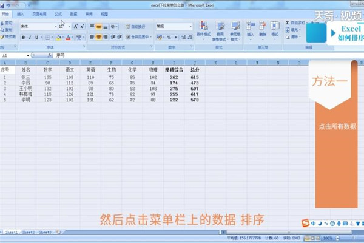
Task: Click the Bold formatting icon
Action: (23, 37)
